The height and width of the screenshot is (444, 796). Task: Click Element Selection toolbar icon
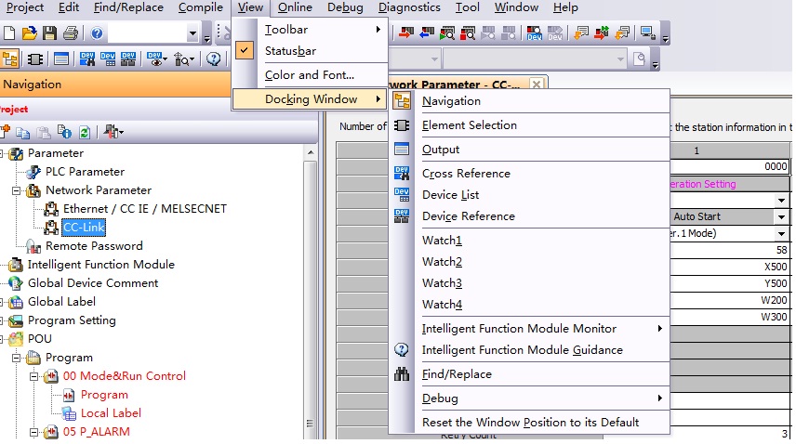[35, 59]
